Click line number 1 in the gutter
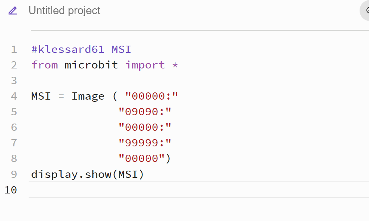Screen dimensions: 369x221 14,49
